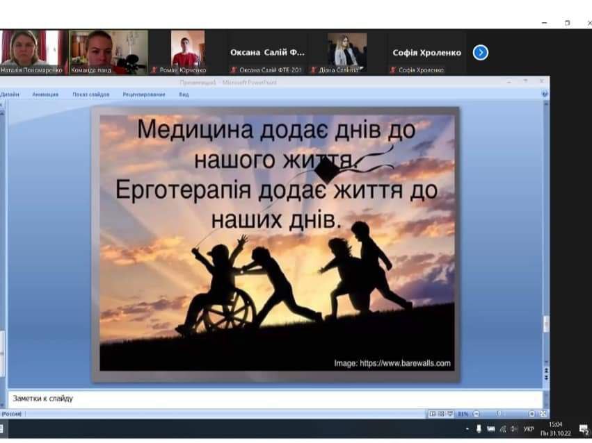Screen dimensions: 592x443
Task: Fit slide to current window
Action: 541,414
